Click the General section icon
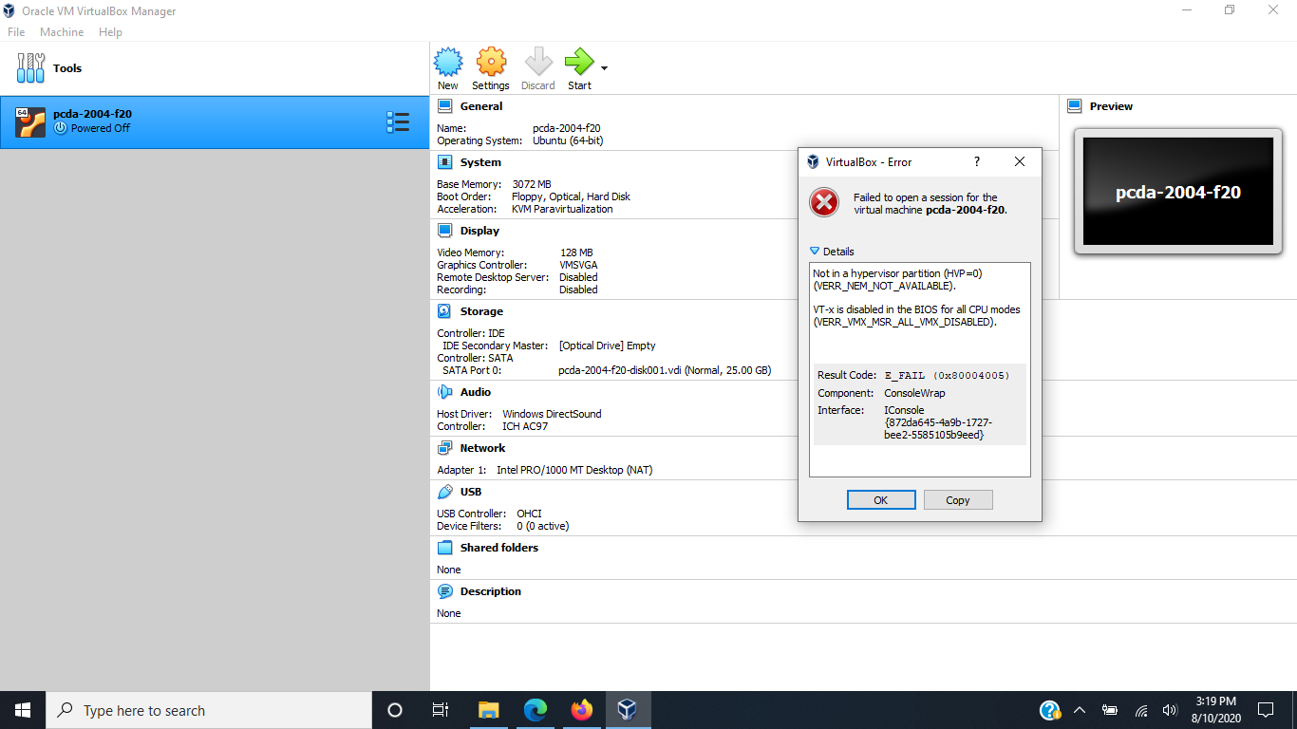Viewport: 1297px width, 729px height. [444, 106]
